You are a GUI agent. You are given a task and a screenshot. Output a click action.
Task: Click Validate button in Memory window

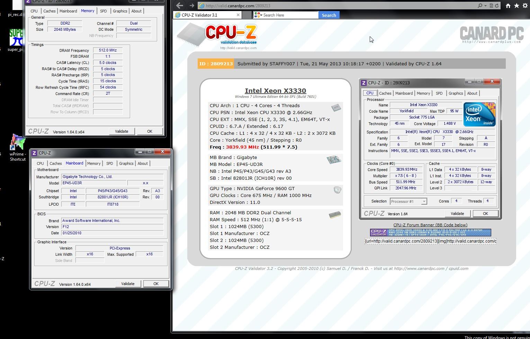tap(122, 131)
